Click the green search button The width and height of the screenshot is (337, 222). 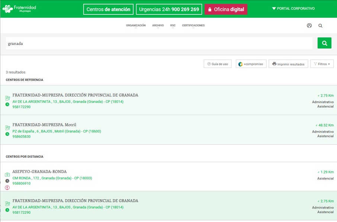(x=324, y=43)
